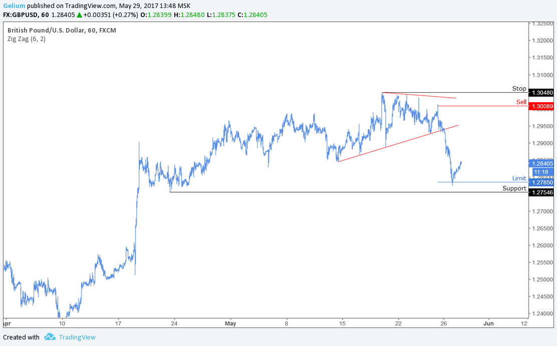Click the Support line label
557x346 pixels.
[514, 188]
